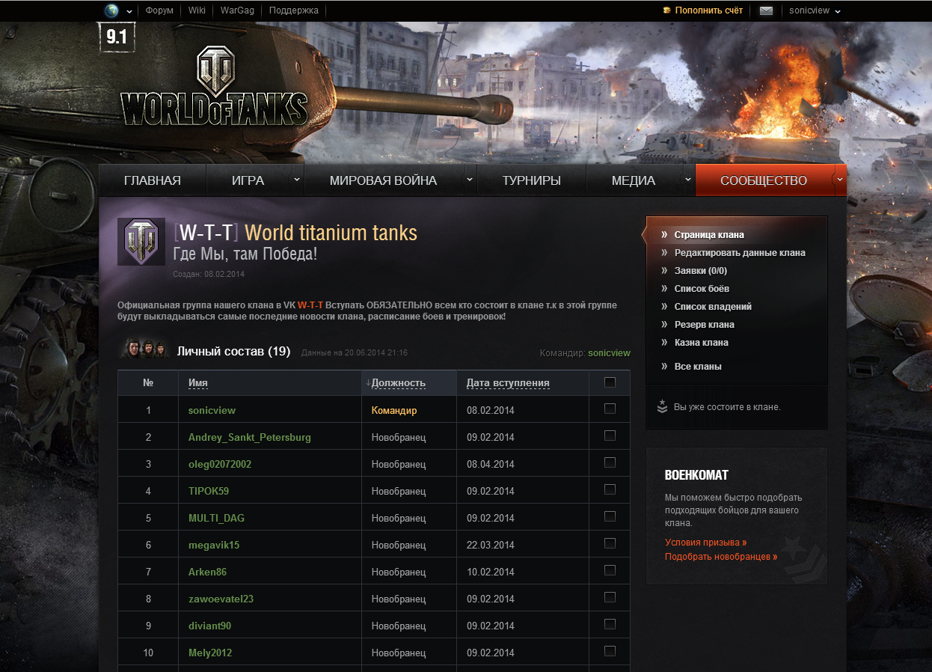Click the gold coins icon beside Пополнить счёт
The width and height of the screenshot is (932, 672).
(666, 10)
